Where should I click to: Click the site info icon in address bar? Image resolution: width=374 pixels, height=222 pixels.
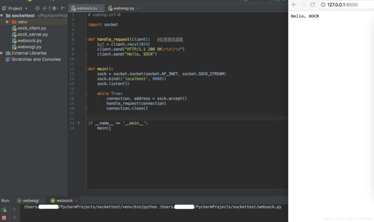click(323, 5)
